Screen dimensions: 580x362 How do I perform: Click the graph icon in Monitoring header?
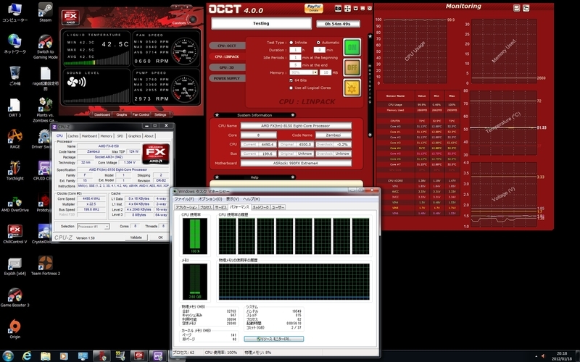click(517, 8)
